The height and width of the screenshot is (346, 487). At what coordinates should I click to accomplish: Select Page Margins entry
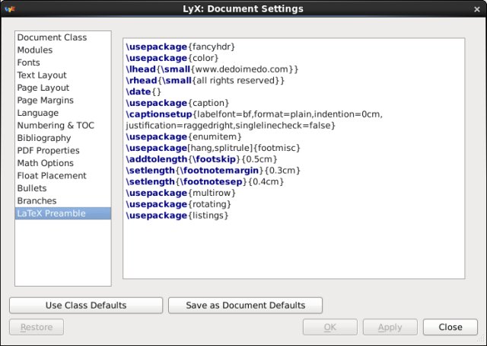(x=62, y=100)
